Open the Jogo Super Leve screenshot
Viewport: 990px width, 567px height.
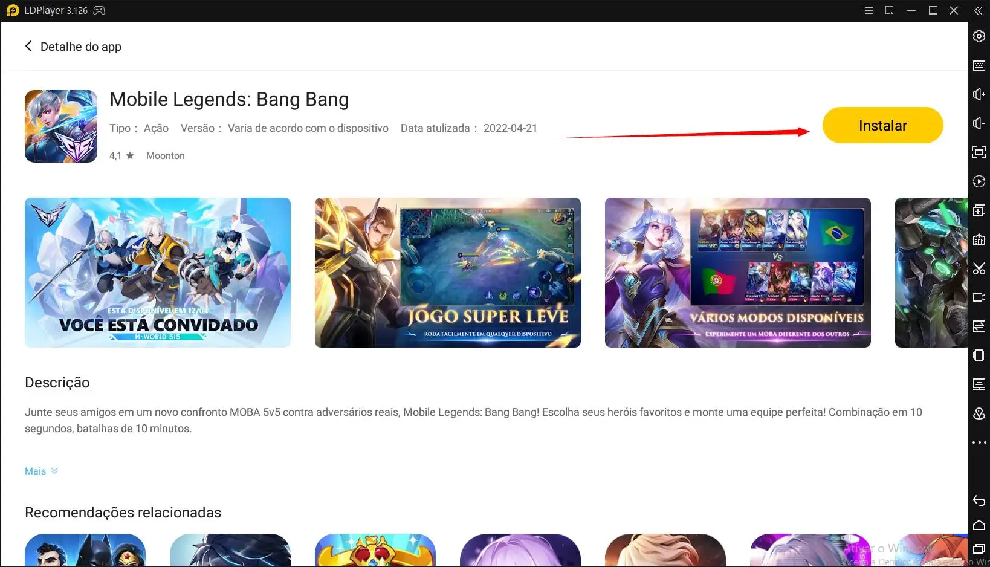pyautogui.click(x=448, y=273)
